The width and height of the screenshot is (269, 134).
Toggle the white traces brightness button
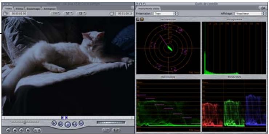pos(137,19)
